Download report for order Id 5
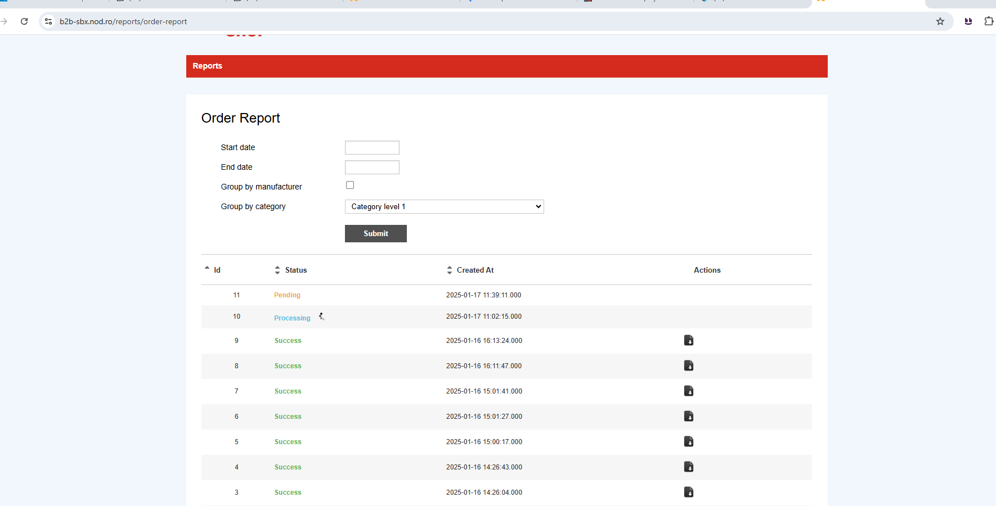Viewport: 996px width, 506px height. 688,441
